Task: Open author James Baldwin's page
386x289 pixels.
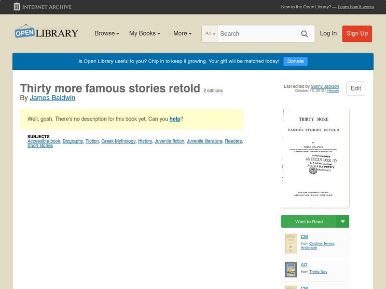Action: 52,98
